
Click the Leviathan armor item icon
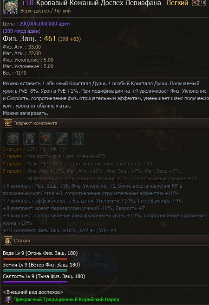[x=11, y=7]
